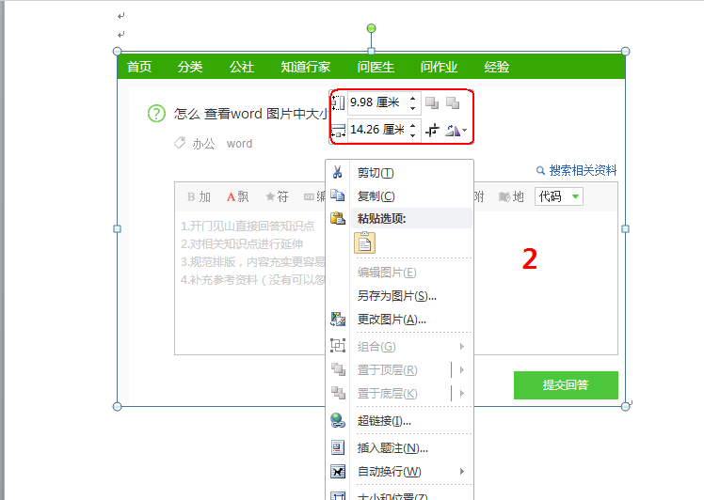Click the Send Backward icon in mini toolbar
Image resolution: width=704 pixels, height=500 pixels.
pyautogui.click(x=453, y=103)
